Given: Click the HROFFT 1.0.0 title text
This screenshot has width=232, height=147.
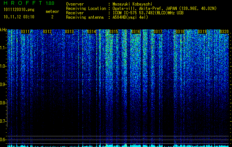Looking at the screenshot, I should click(29, 3).
